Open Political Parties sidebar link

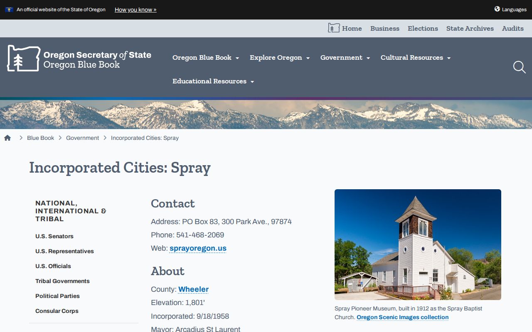click(x=57, y=296)
